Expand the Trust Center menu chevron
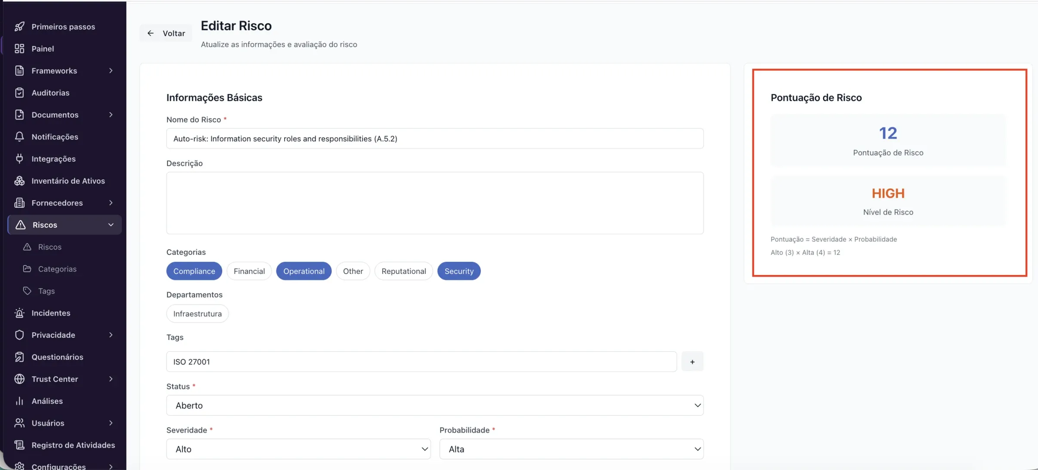 (111, 379)
